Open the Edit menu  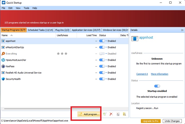(10, 8)
